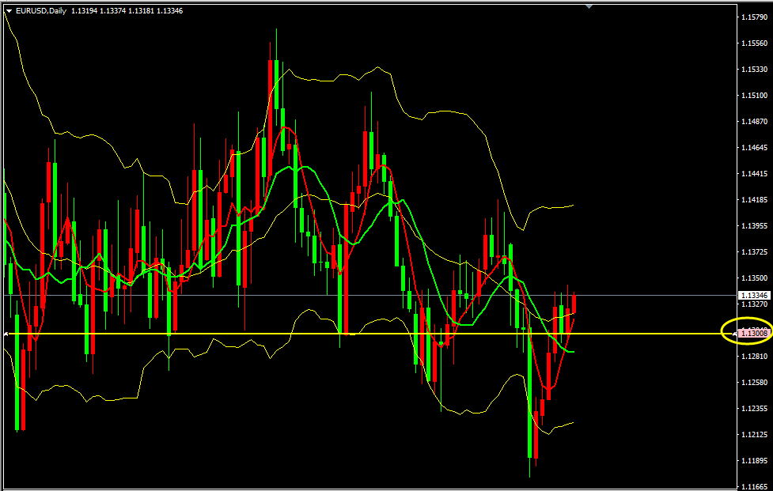
Task: Click the 1.15330 price scale label
Action: tap(754, 70)
